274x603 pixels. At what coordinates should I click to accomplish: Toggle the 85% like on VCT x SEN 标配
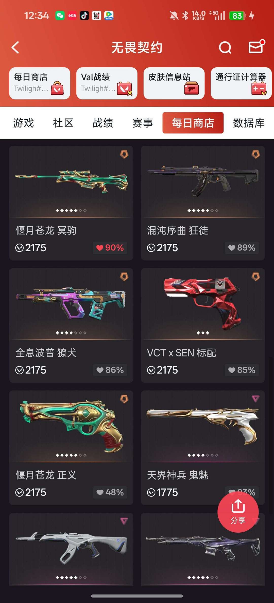pos(242,370)
